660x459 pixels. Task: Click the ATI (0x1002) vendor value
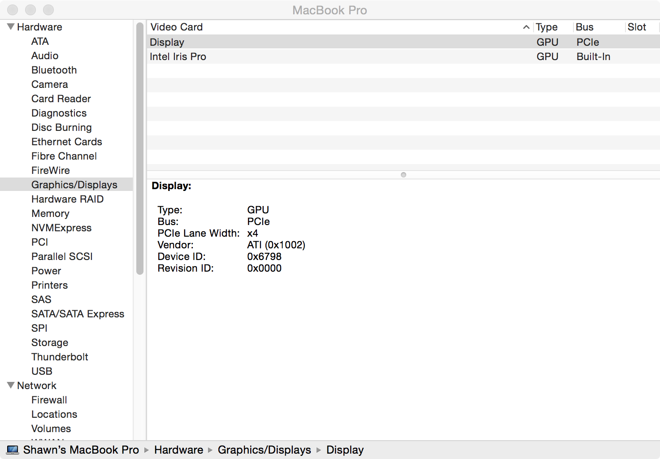click(x=276, y=245)
